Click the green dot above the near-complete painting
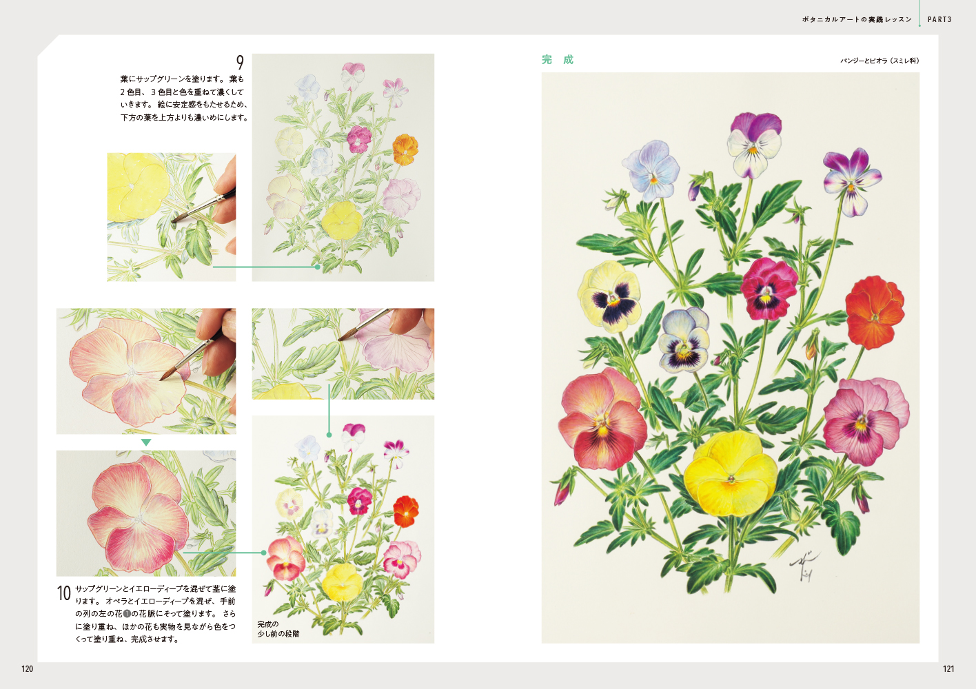 (329, 435)
